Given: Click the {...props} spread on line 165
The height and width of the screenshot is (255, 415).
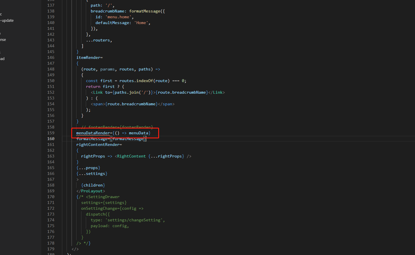Looking at the screenshot, I should coord(88,168).
